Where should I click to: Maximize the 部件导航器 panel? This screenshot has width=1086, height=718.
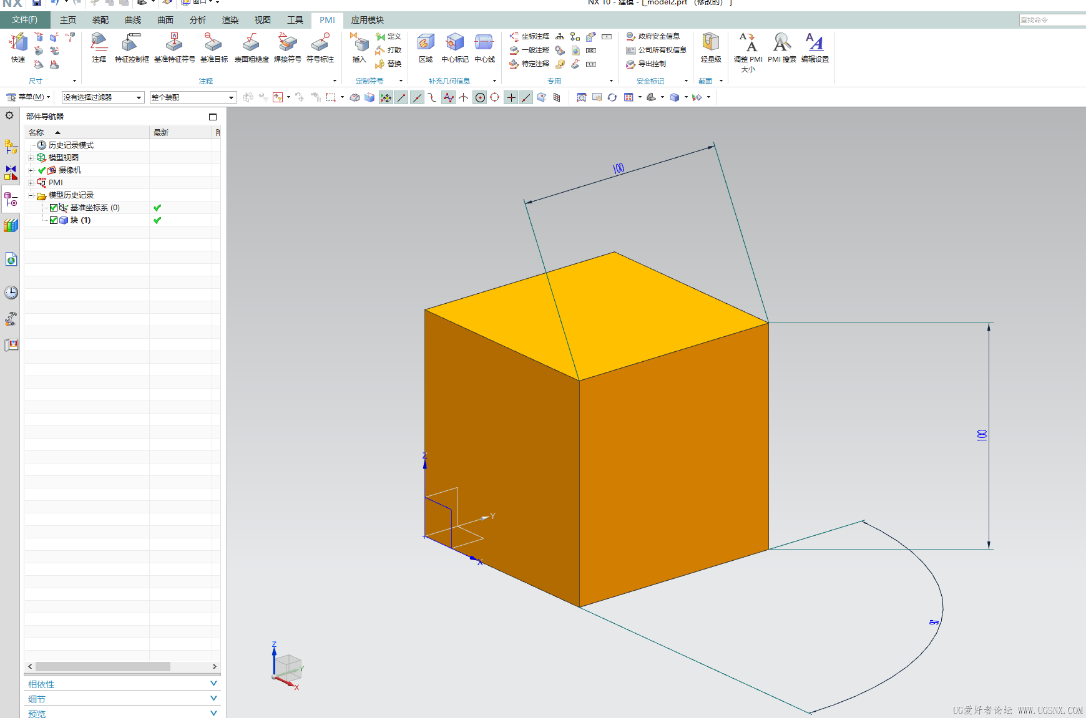point(213,117)
